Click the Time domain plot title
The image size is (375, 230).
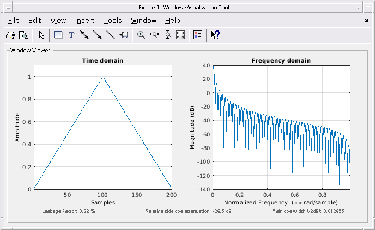[102, 60]
